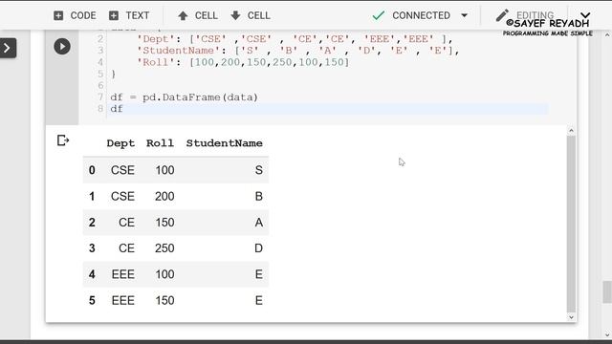The width and height of the screenshot is (612, 344).
Task: Select Roll value 200 in row 1
Action: [x=164, y=196]
